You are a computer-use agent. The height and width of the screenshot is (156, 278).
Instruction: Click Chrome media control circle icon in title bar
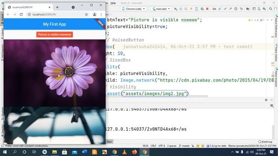[73, 7]
